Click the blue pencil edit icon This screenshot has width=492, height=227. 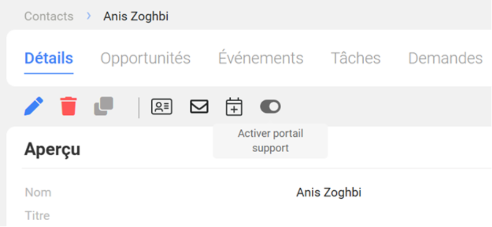[34, 106]
